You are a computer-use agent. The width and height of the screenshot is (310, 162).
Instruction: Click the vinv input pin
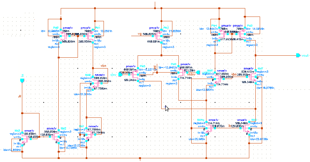coord(120,75)
